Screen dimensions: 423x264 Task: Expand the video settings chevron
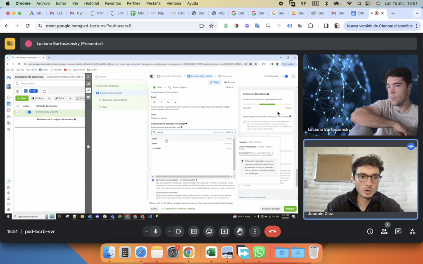pyautogui.click(x=169, y=231)
